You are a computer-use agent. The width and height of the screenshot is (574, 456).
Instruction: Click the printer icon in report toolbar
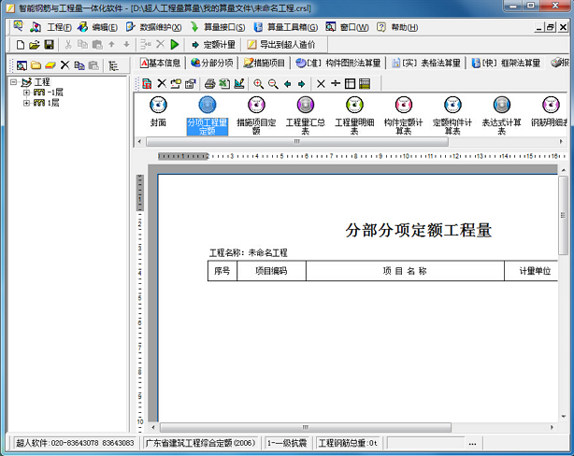(209, 84)
